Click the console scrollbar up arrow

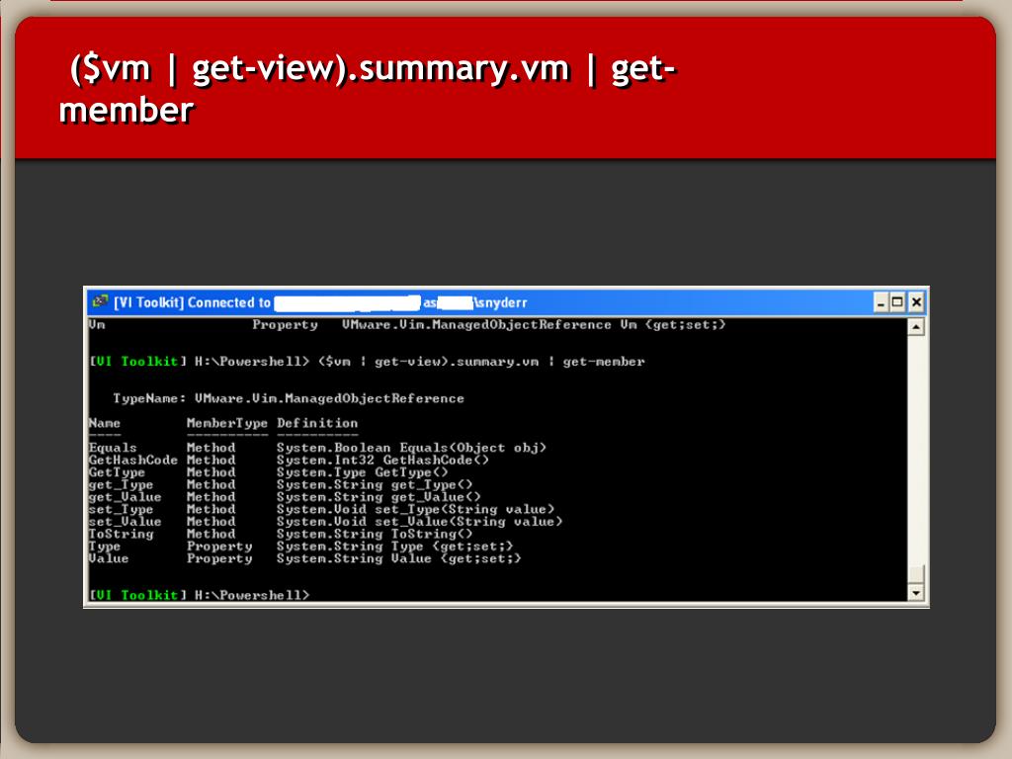[x=916, y=327]
